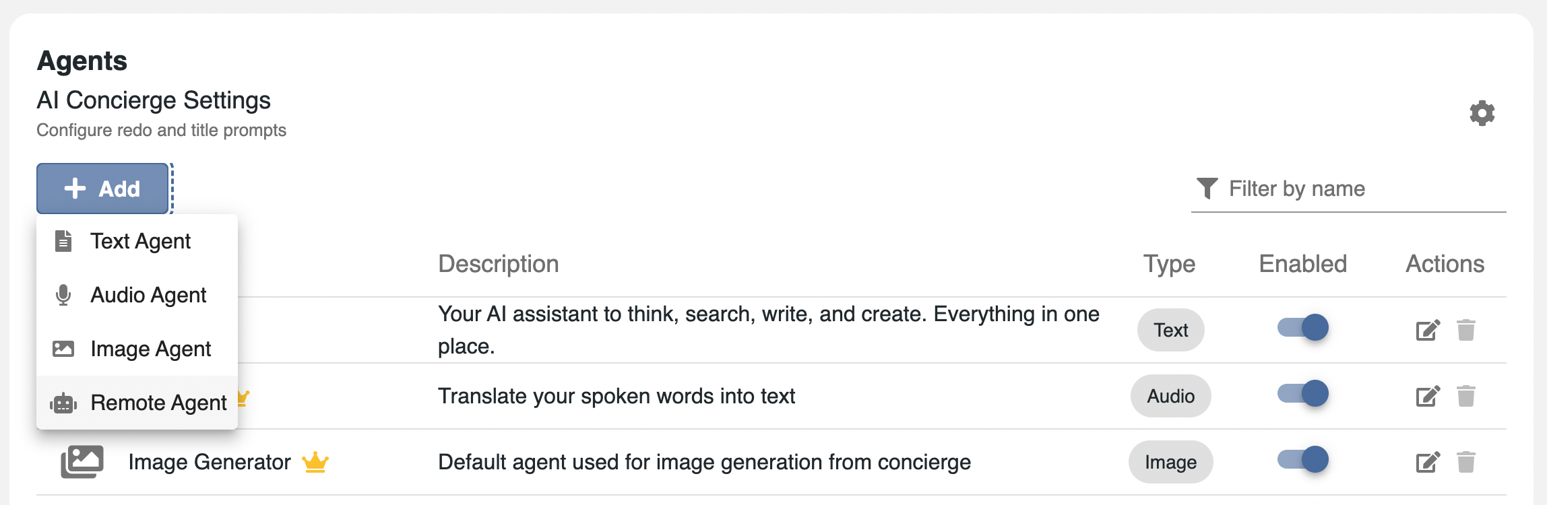Image resolution: width=1547 pixels, height=505 pixels.
Task: Delete the Image Generator agent
Action: 1465,462
